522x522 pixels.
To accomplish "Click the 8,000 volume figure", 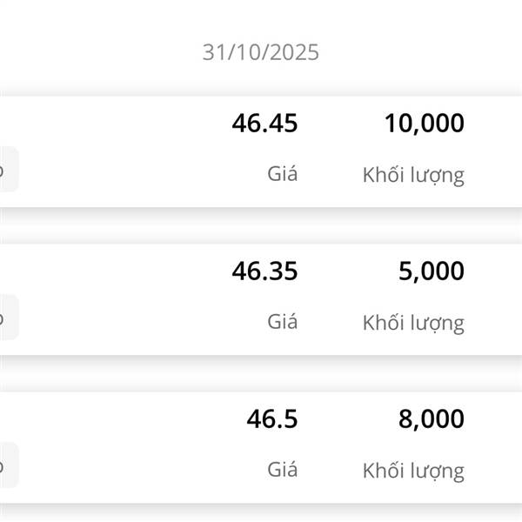I will pos(432,419).
